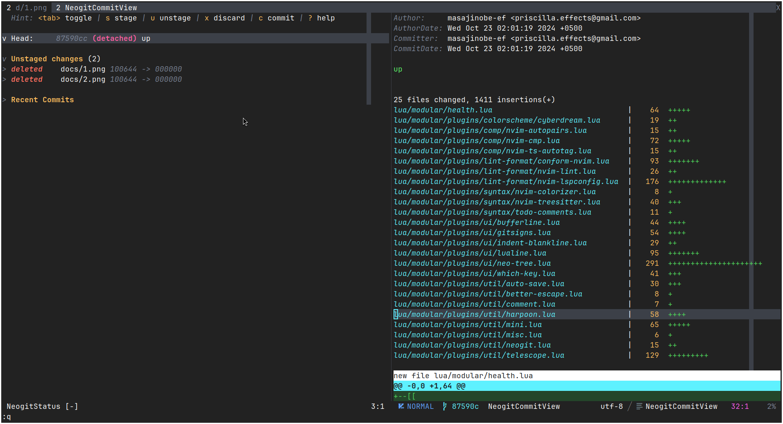This screenshot has height=424, width=783.
Task: Open telescope.lua file entry
Action: tap(479, 355)
